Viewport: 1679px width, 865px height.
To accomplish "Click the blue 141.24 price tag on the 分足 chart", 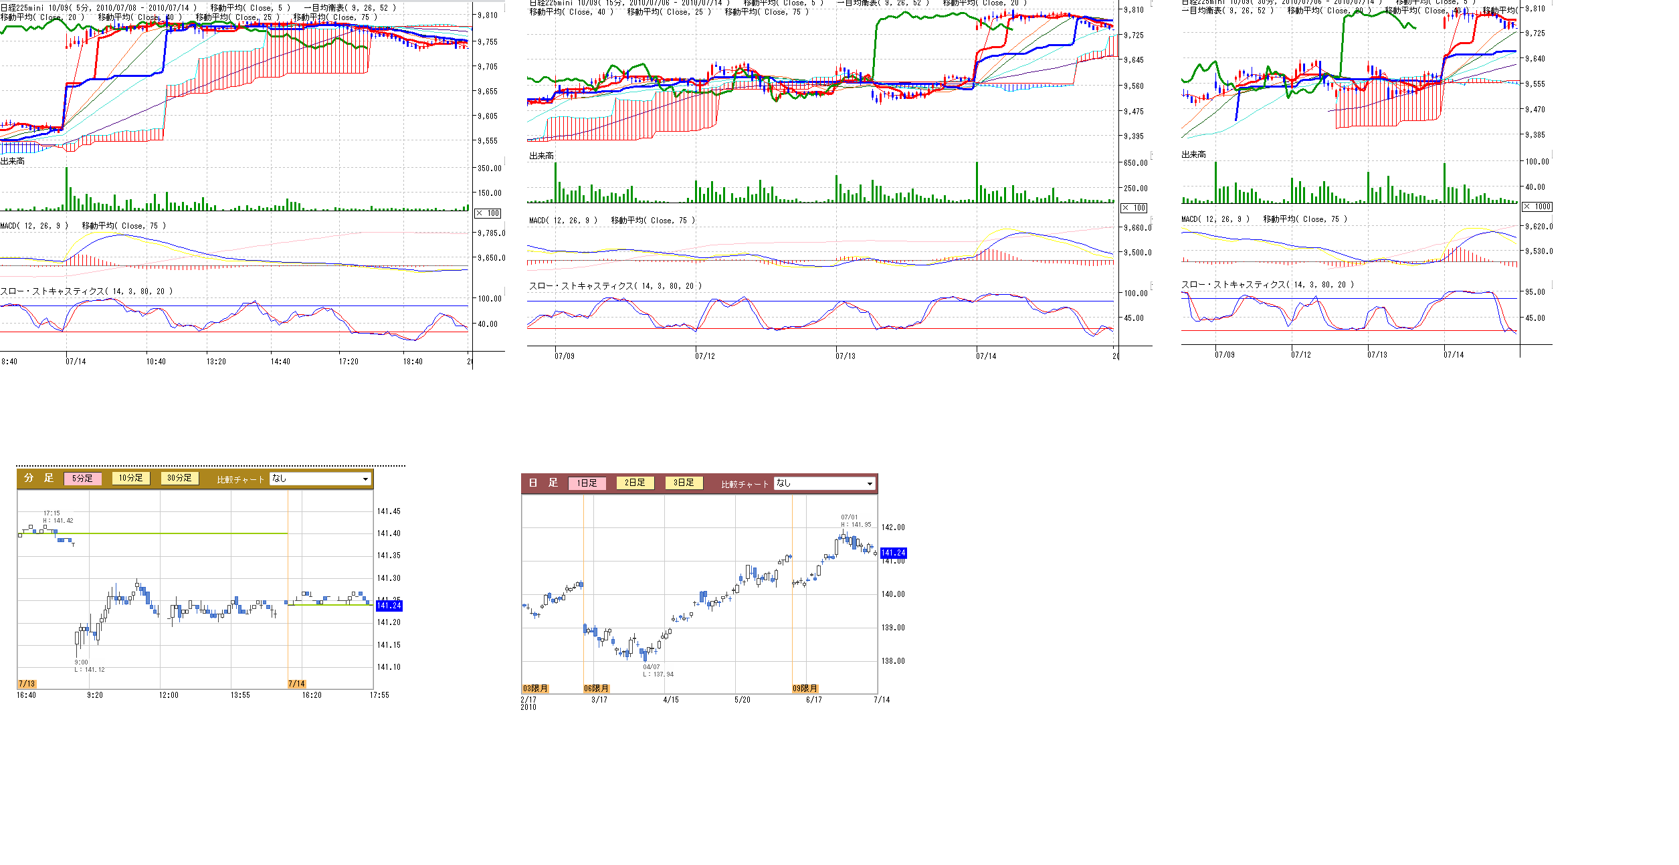I will (x=389, y=606).
